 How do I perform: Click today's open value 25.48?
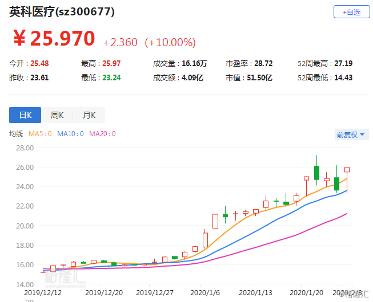pos(39,63)
